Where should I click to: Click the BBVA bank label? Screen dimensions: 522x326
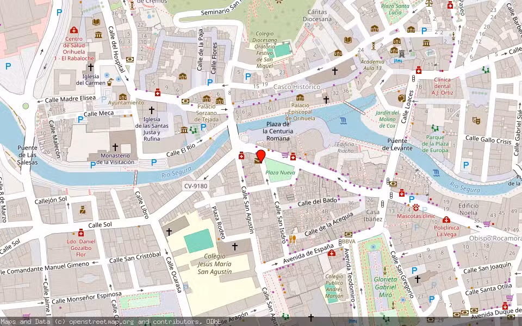click(349, 241)
